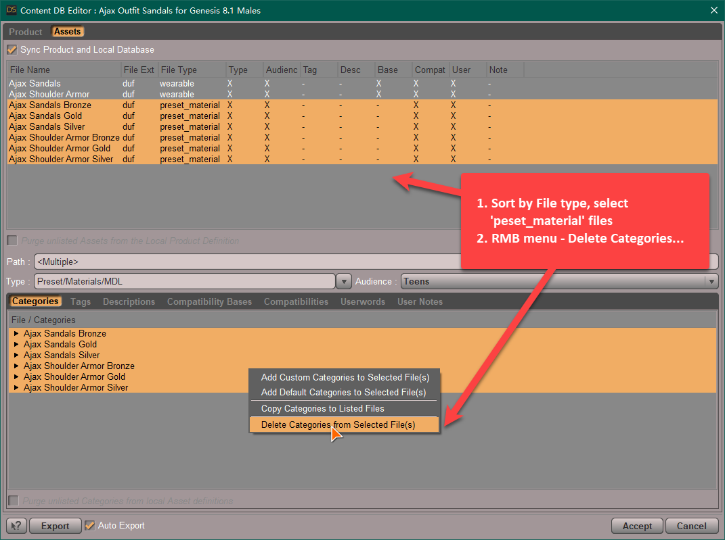Toggle Sync Product and Local Database checkbox
Screen dimensions: 725x540
click(x=12, y=49)
